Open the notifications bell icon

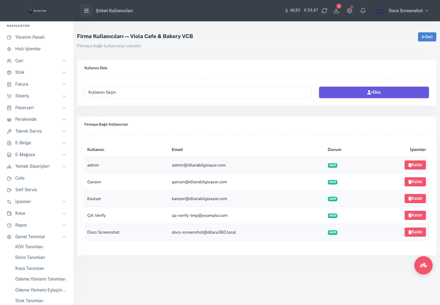363,11
